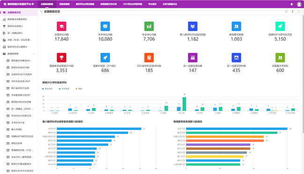Image resolution: width=304 pixels, height=174 pixels.
Task: Click the fullscreen icon in page header
Action: (x=298, y=12)
